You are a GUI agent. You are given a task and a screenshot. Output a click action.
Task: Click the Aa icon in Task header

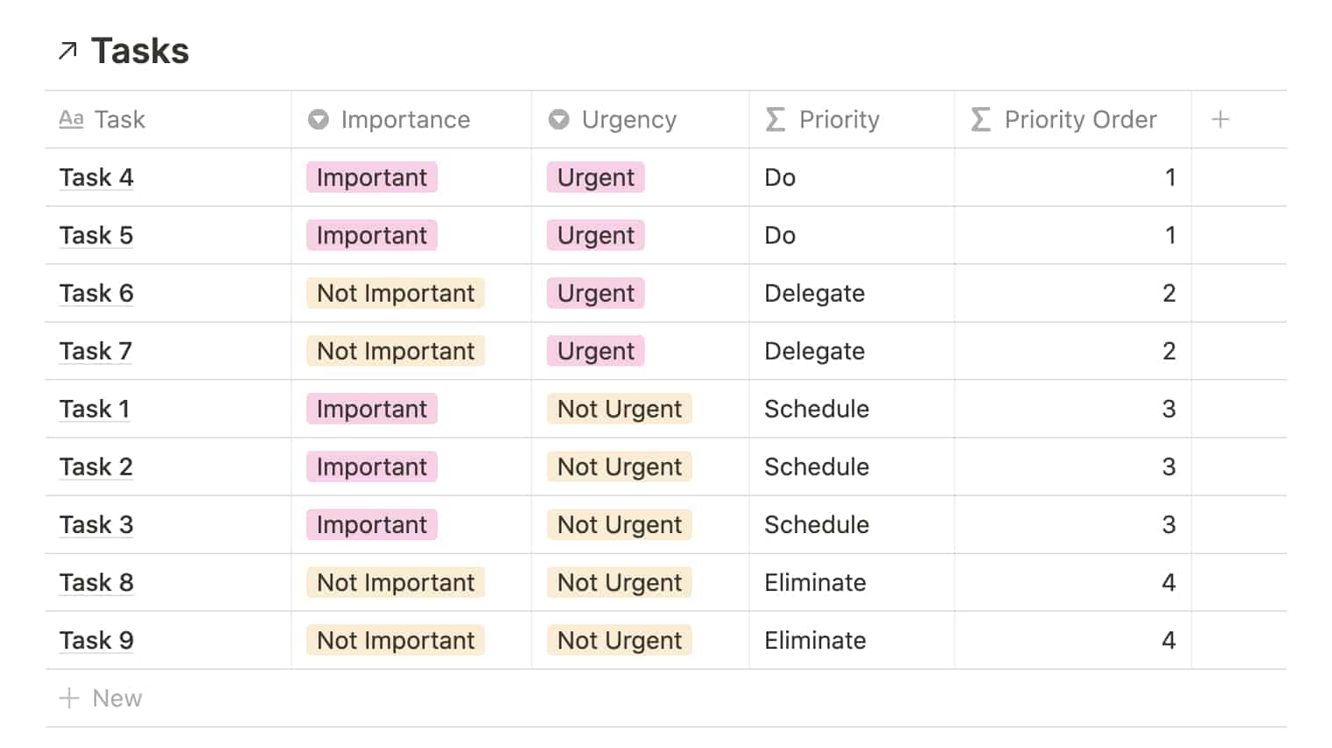pos(71,119)
